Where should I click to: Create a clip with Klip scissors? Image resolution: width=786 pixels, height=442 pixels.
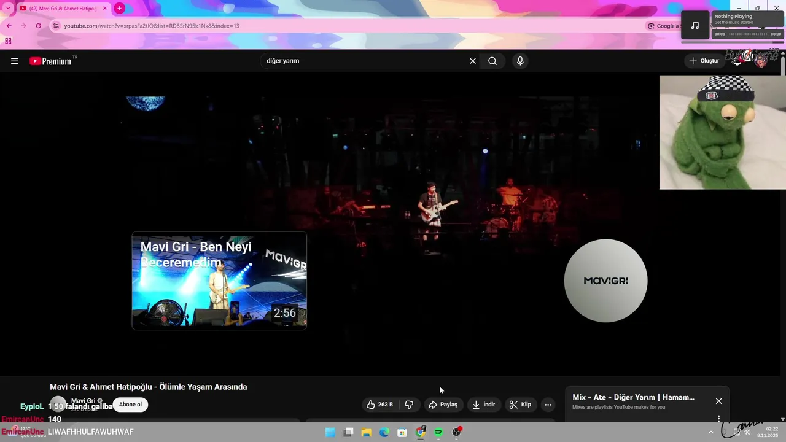point(520,405)
